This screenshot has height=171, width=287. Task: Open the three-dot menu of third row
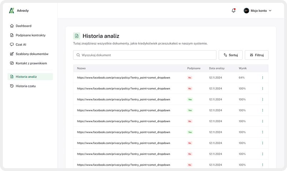pos(263,99)
